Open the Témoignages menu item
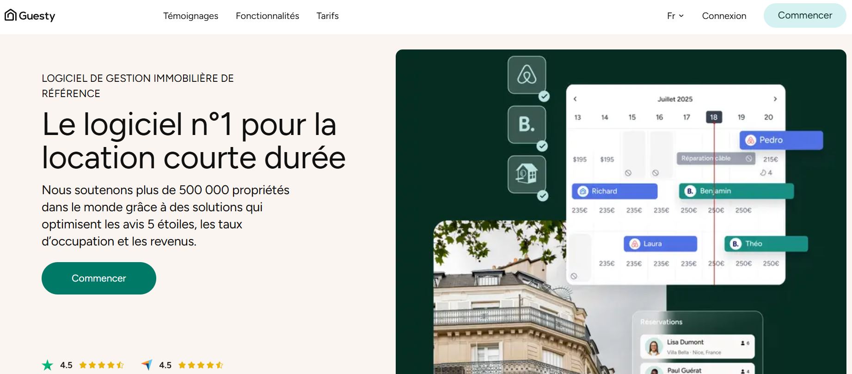Screen dimensions: 852x374 (190, 16)
